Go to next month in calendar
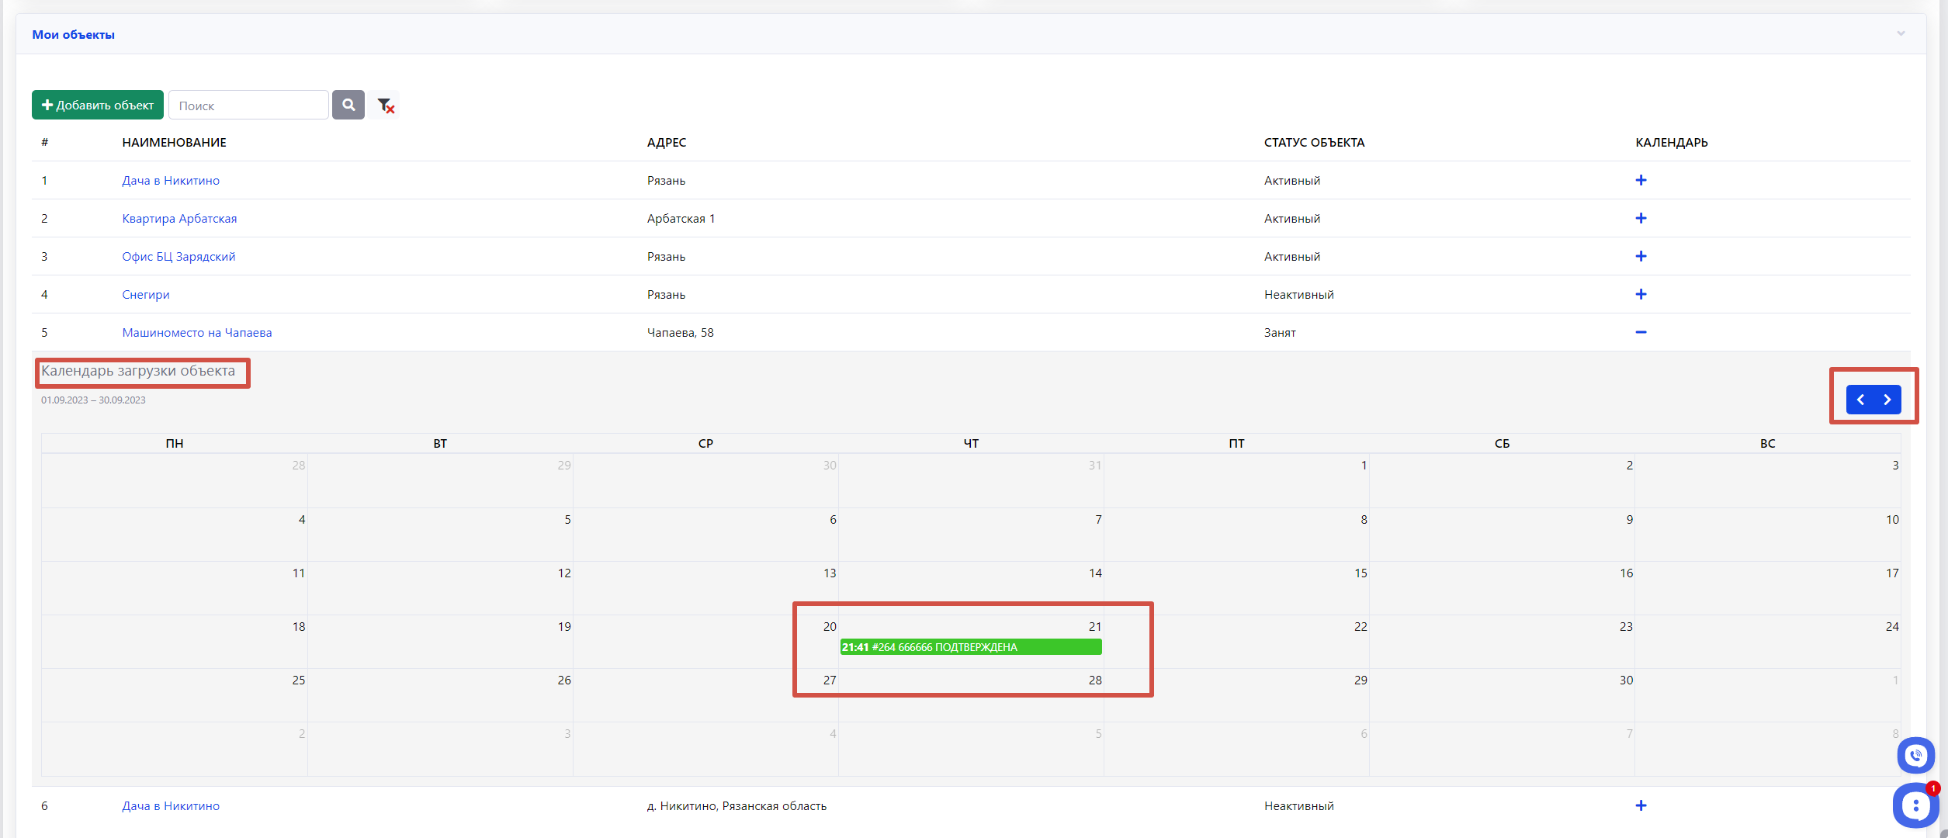Image resolution: width=1948 pixels, height=838 pixels. 1887,400
